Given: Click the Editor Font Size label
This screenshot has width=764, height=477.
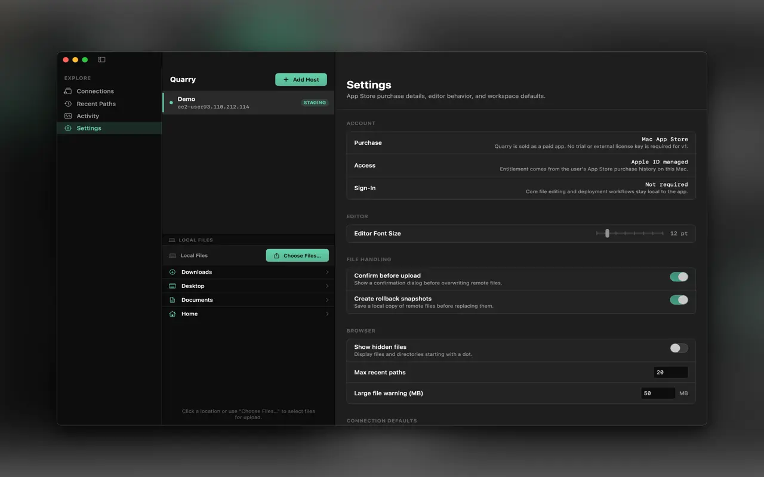Looking at the screenshot, I should tap(377, 234).
